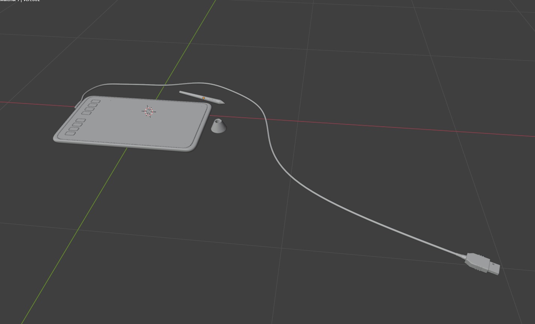Select the topmost express key on the tablet
This screenshot has height=324, width=535.
pyautogui.click(x=95, y=101)
